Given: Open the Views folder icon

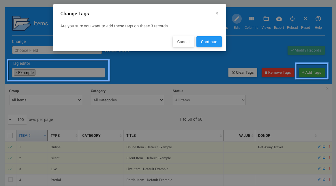Looking at the screenshot, I should coord(266,19).
